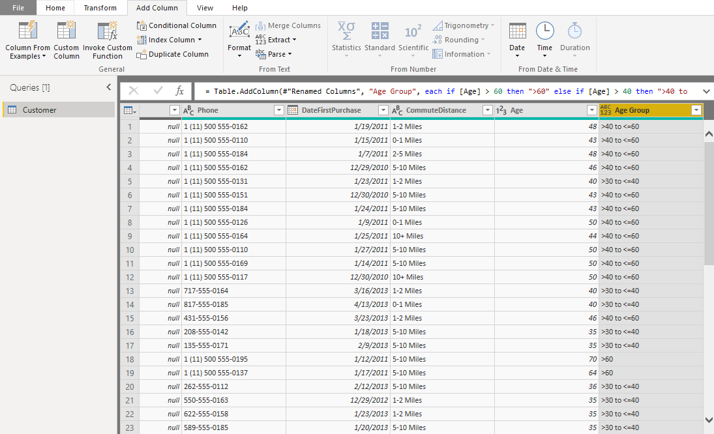Open the File menu

(18, 8)
